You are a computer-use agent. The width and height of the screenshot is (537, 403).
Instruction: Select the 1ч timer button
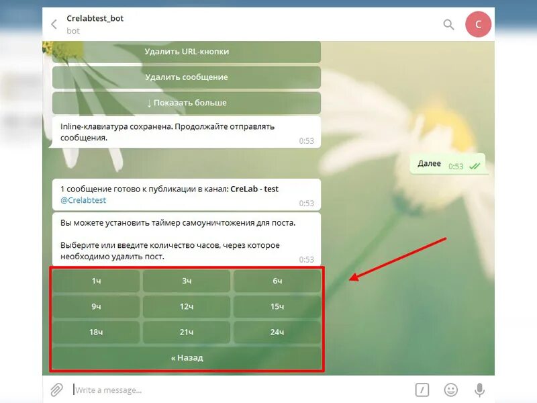(96, 281)
